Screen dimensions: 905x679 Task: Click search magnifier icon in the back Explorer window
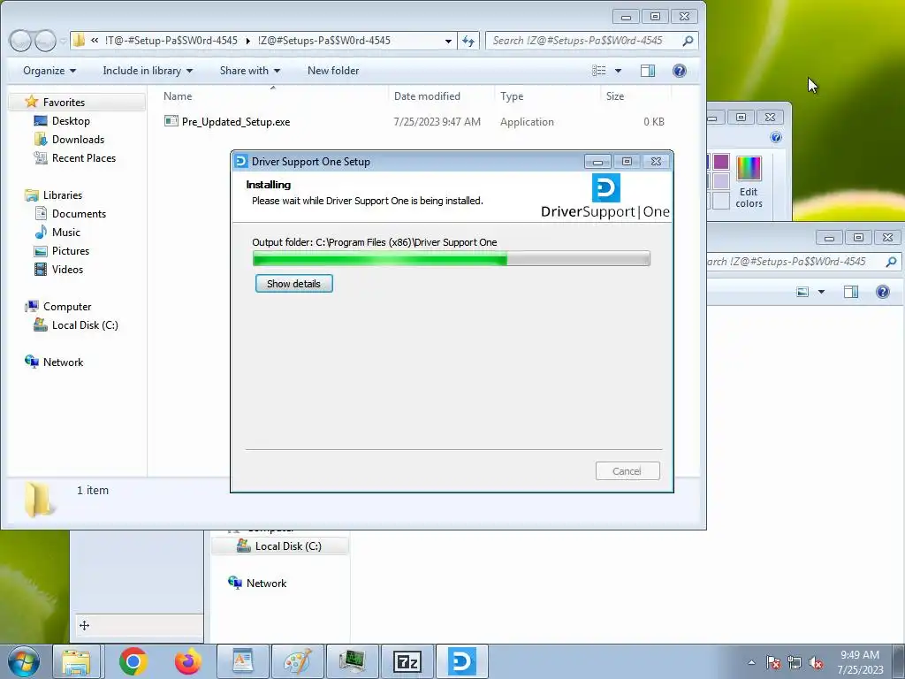coord(891,262)
